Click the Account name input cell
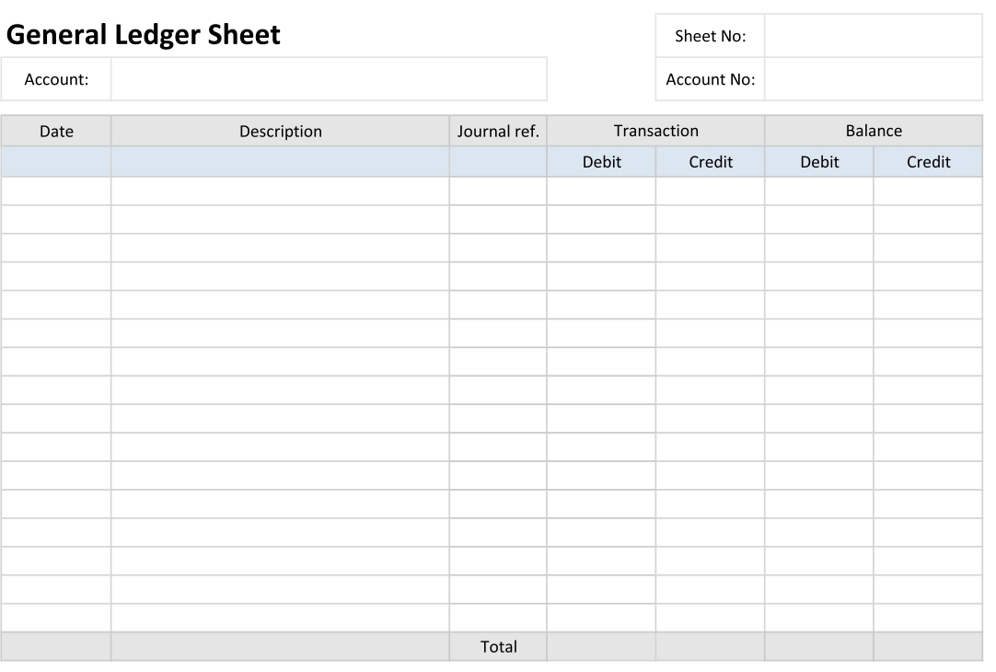This screenshot has width=996, height=672. coord(329,79)
